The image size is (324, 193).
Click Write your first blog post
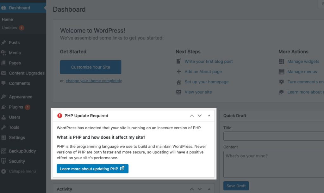tap(209, 61)
